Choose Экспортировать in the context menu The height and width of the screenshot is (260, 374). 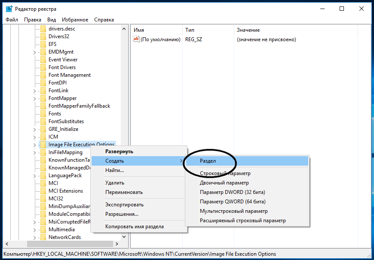click(139, 205)
